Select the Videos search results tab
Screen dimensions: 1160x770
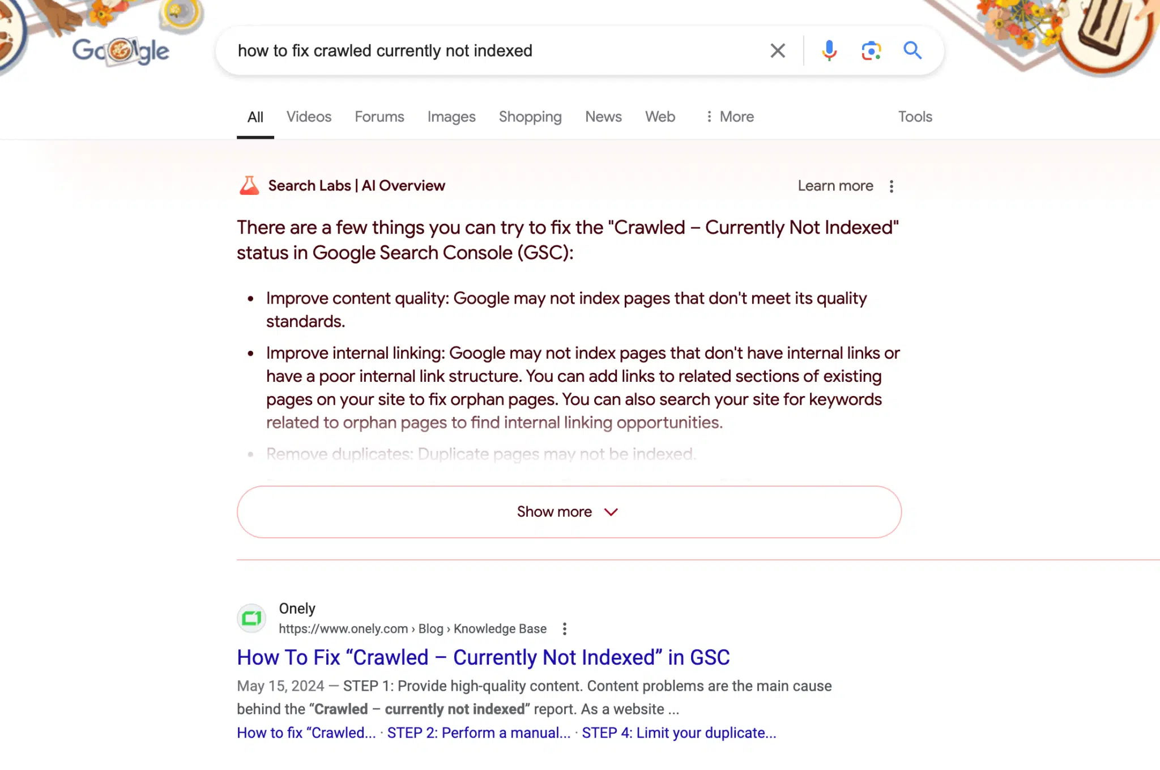coord(309,116)
